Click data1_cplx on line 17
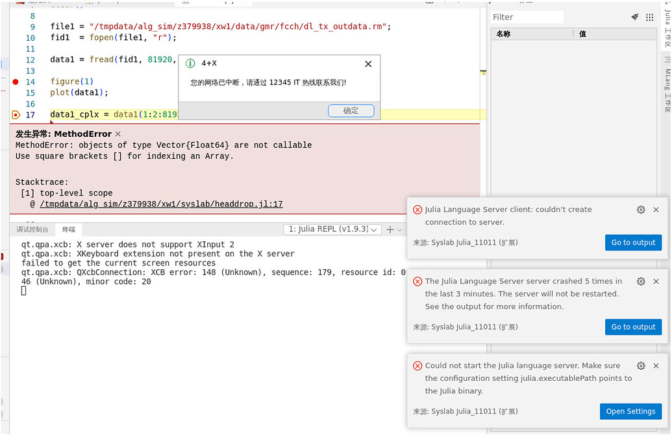This screenshot has width=672, height=436. coord(75,115)
